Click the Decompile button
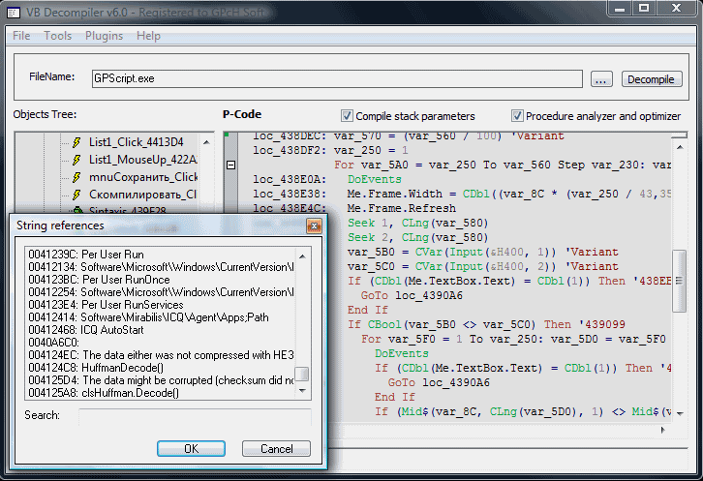The height and width of the screenshot is (481, 703). [x=652, y=79]
